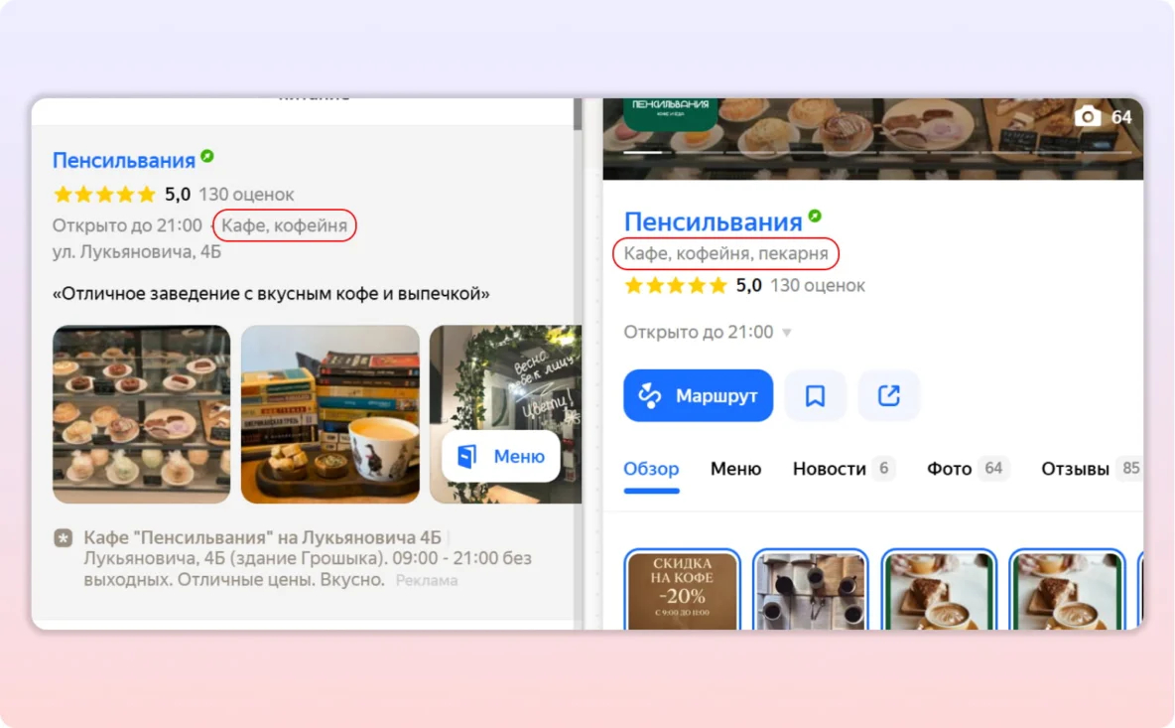Click green verified badge in right panel title
This screenshot has height=728, width=1175.
(x=814, y=217)
